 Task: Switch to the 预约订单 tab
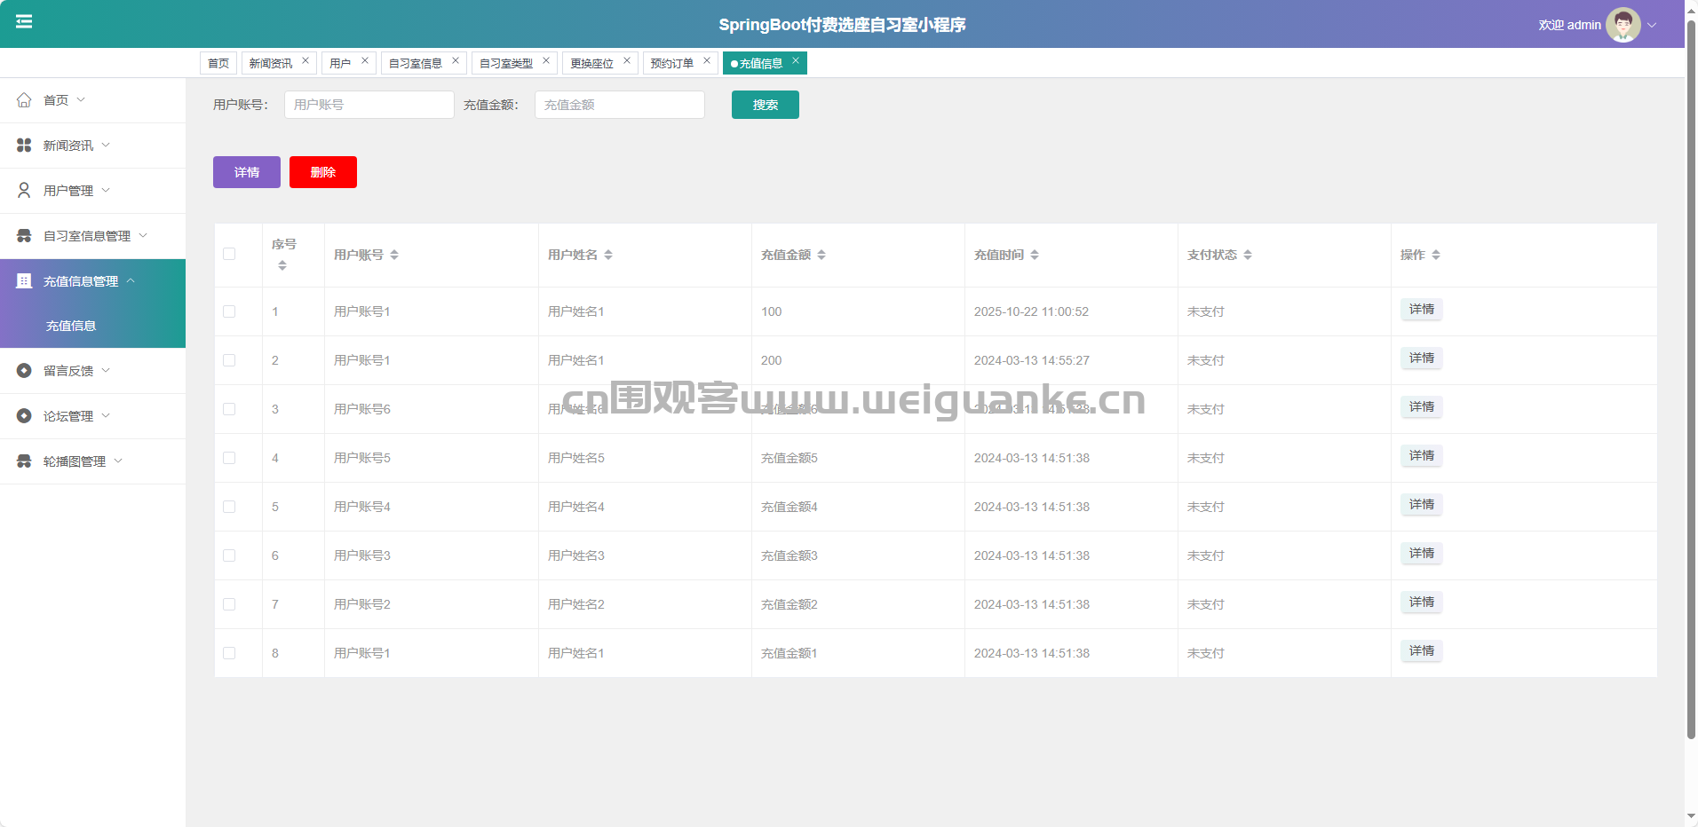671,63
